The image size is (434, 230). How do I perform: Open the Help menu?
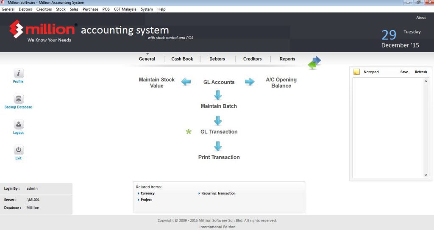pos(161,9)
